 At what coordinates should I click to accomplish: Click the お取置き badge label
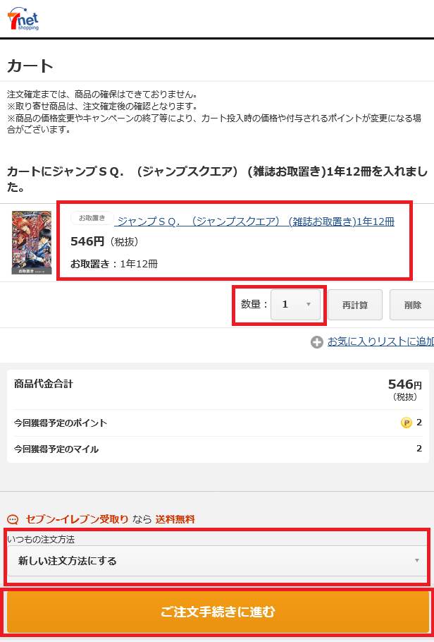92,218
